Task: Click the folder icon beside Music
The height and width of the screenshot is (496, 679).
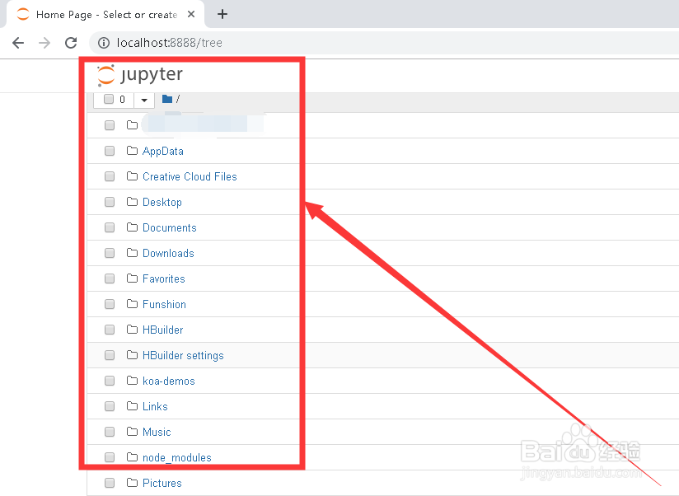Action: [x=132, y=432]
